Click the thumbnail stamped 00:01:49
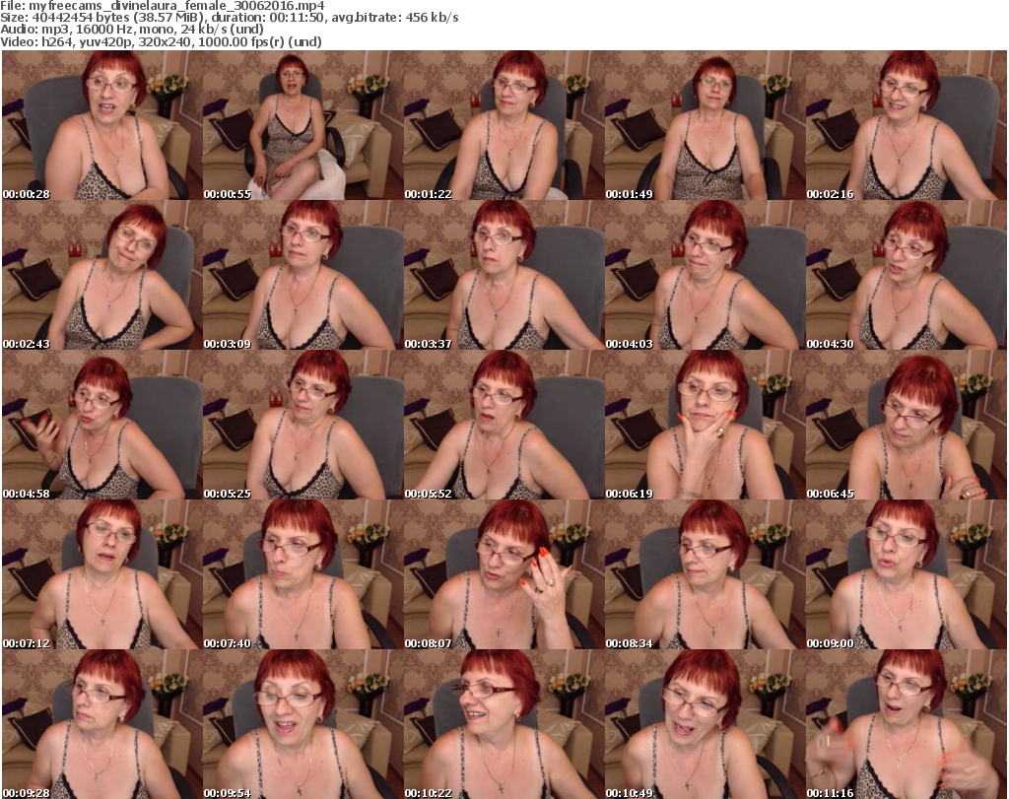The width and height of the screenshot is (1009, 799). (706, 125)
